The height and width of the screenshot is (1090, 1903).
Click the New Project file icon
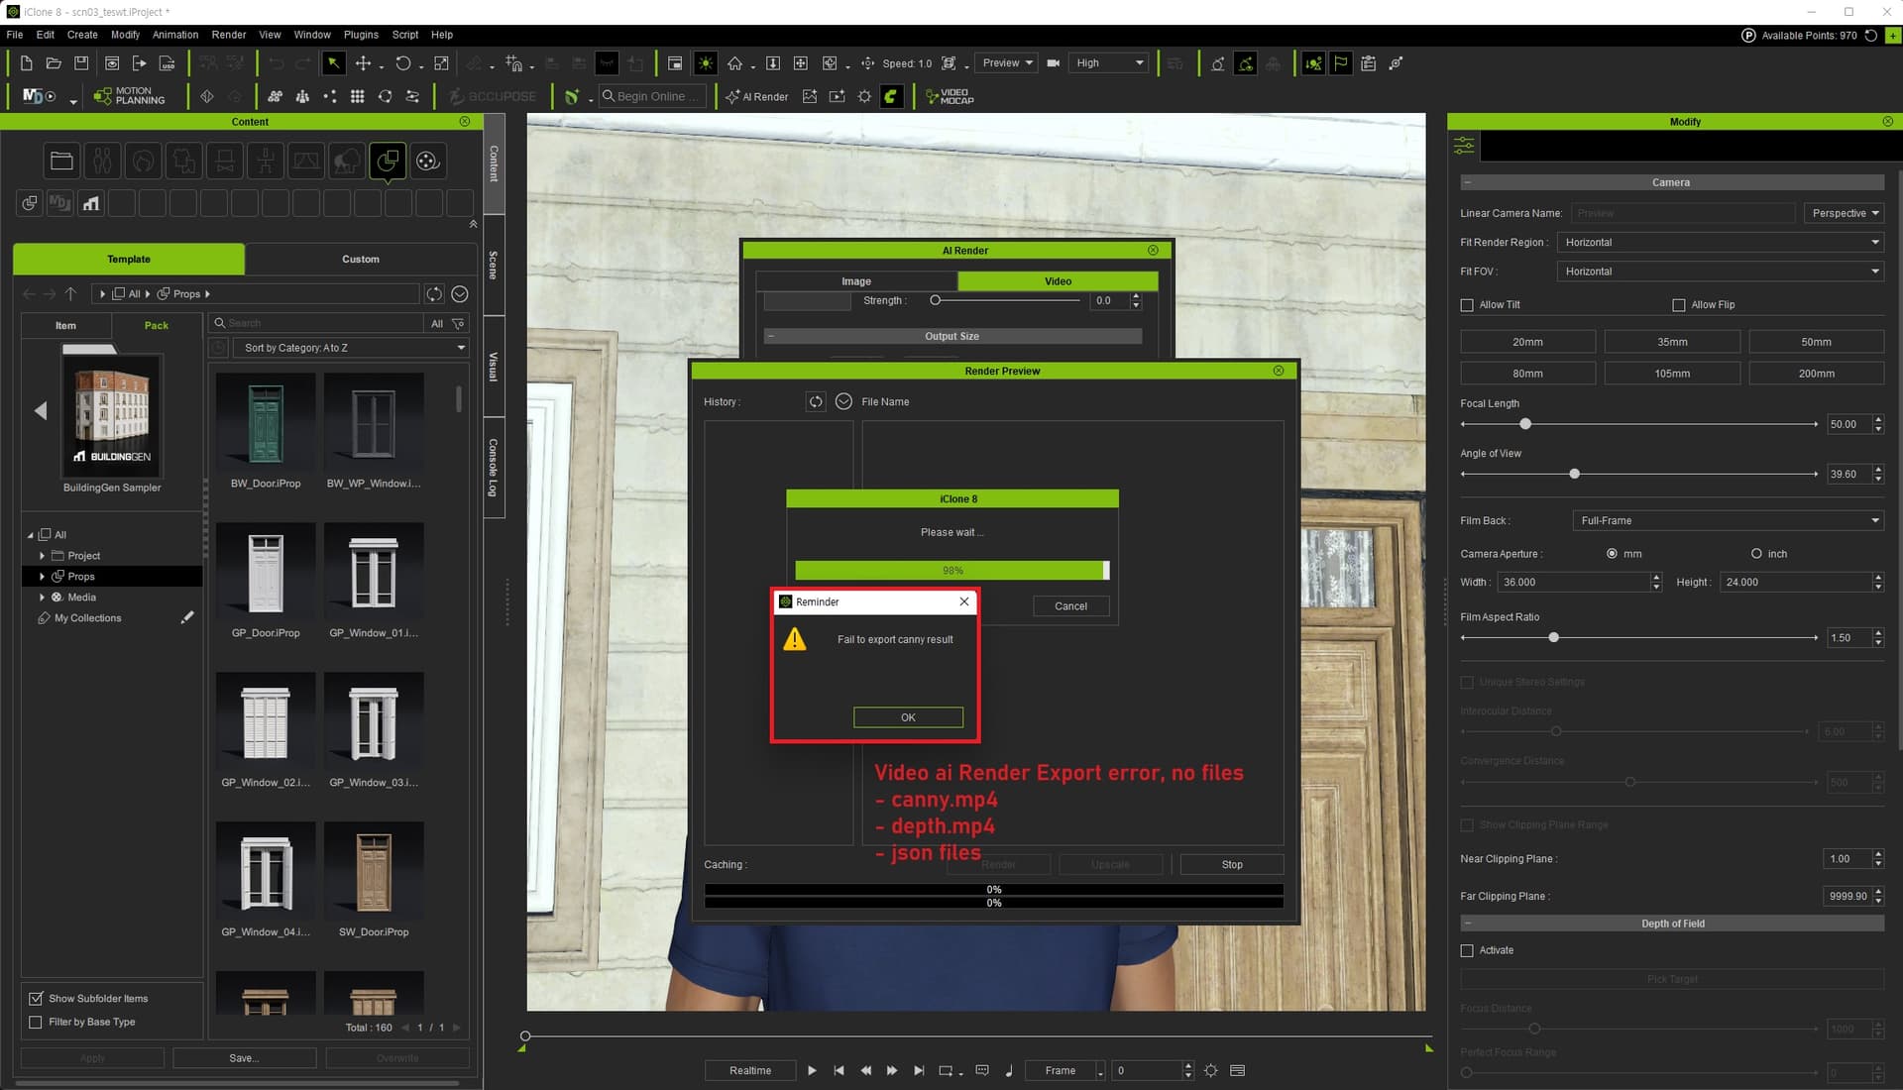(x=27, y=63)
